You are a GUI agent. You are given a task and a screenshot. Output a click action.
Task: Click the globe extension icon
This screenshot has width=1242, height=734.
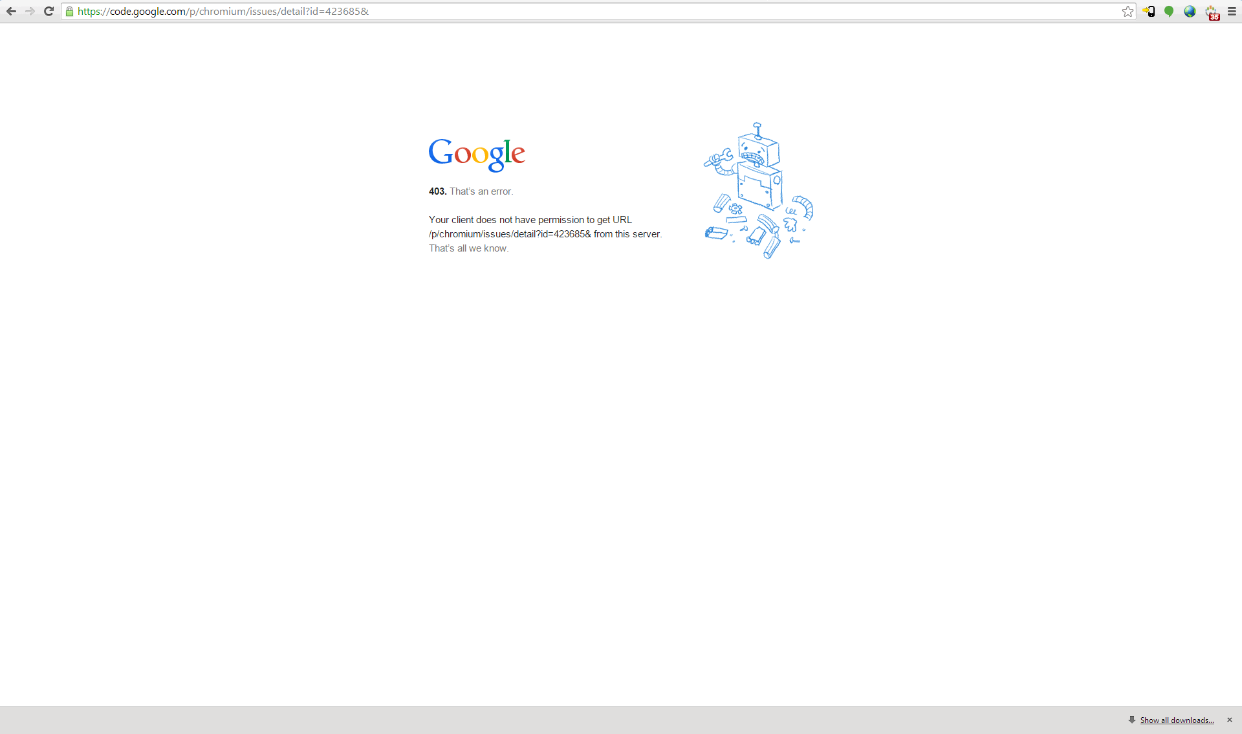point(1190,11)
